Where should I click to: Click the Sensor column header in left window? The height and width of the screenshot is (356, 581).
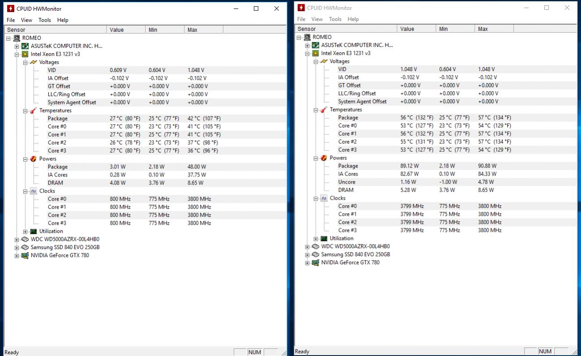pos(56,30)
